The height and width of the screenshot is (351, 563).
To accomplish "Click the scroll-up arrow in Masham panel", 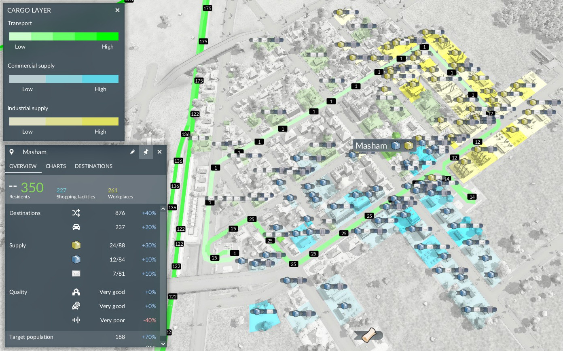I will click(163, 209).
